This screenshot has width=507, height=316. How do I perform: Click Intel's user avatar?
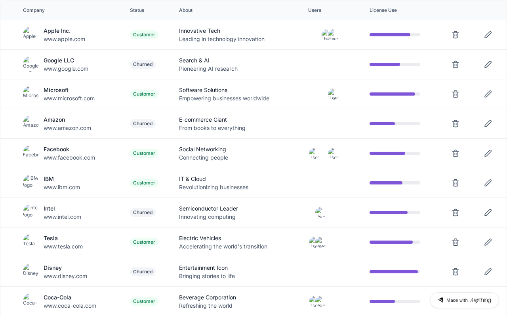[320, 213]
